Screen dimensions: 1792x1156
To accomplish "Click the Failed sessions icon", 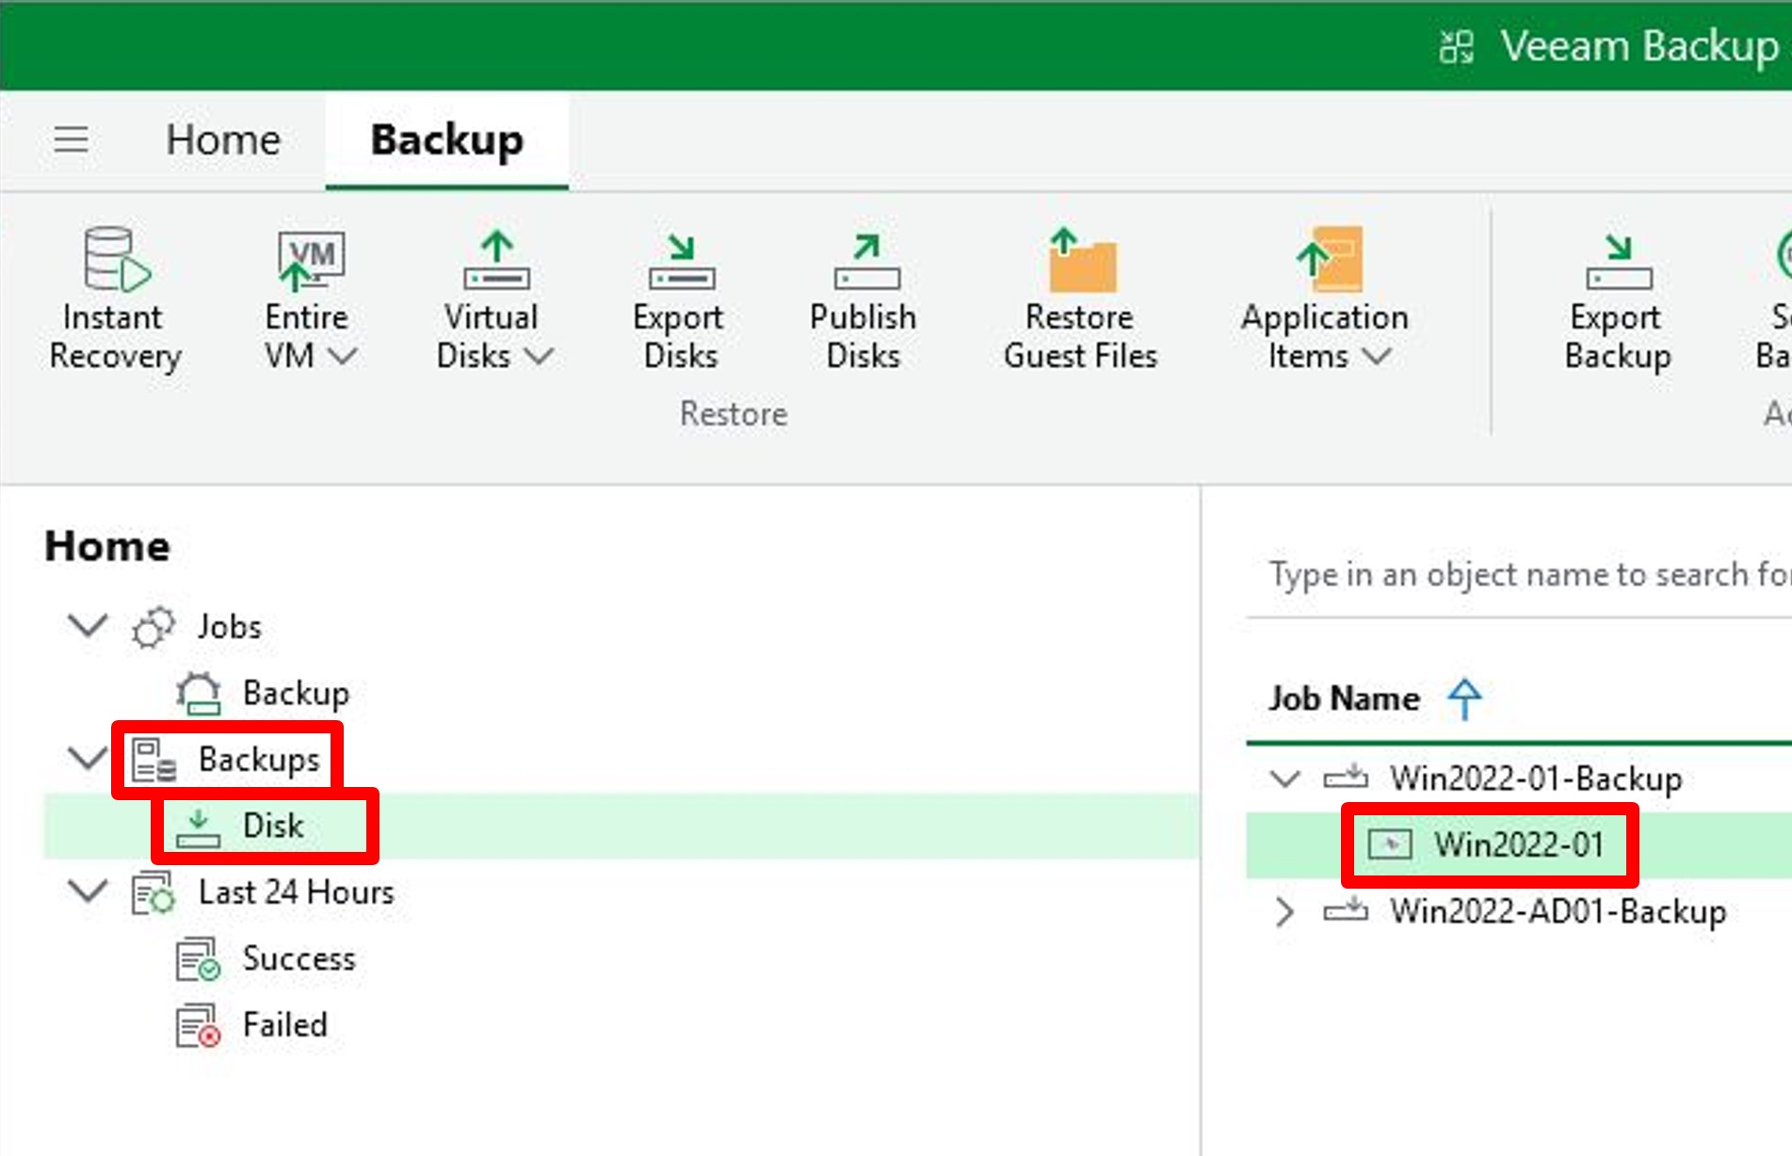I will coord(199,1026).
